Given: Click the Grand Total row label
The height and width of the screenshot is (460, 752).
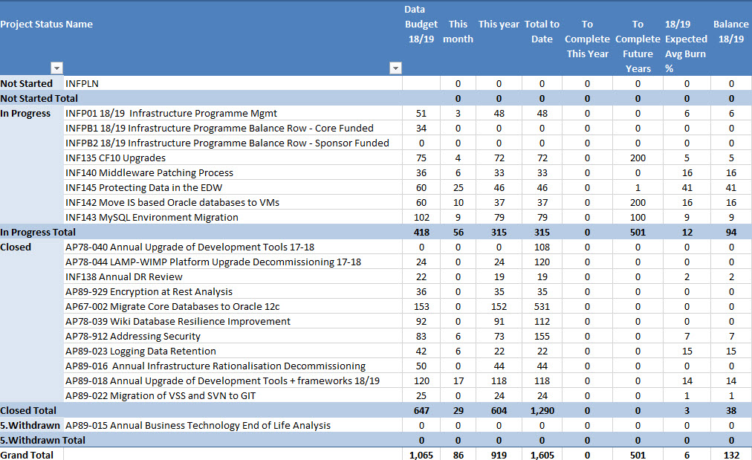Looking at the screenshot, I should click(27, 455).
